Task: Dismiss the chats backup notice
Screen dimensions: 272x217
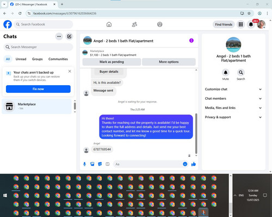Action: 70,71
